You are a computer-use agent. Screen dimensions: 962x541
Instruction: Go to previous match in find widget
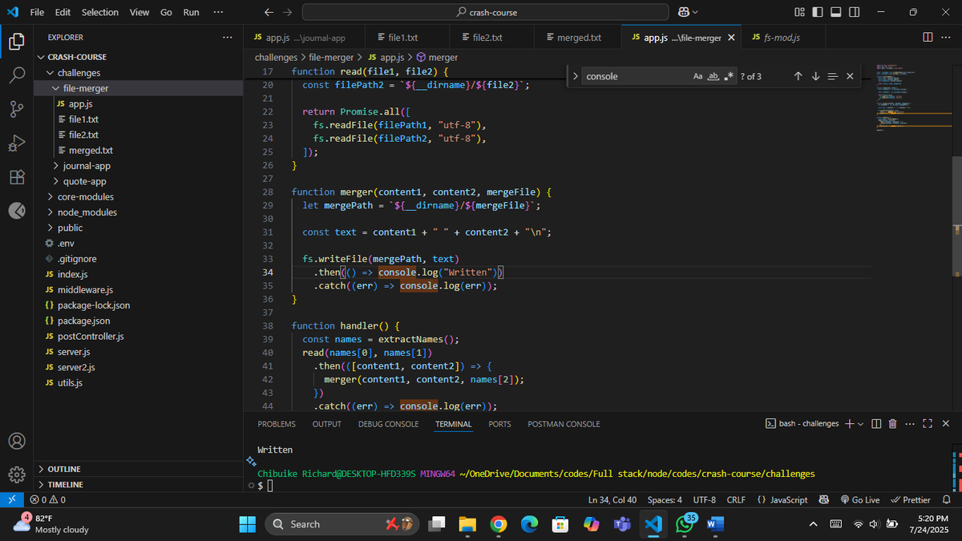point(798,76)
